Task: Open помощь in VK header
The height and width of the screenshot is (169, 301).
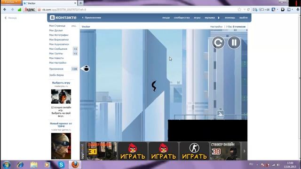Action: 230,18
